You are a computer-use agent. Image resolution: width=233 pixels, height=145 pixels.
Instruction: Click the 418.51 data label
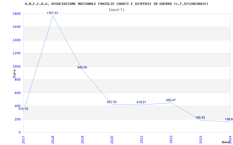pyautogui.click(x=141, y=102)
